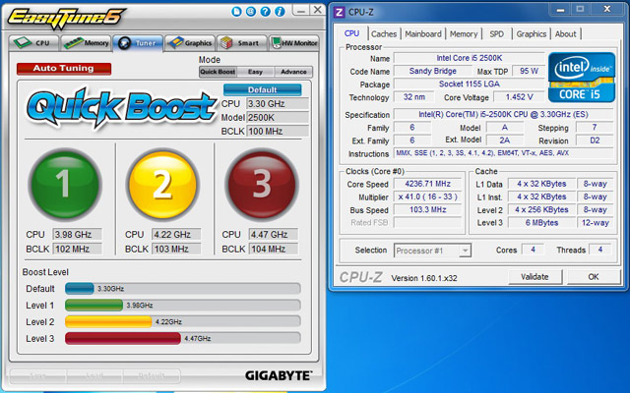Click the globe icon in EasyTune6 title bar
This screenshot has height=393, width=630.
[251, 11]
